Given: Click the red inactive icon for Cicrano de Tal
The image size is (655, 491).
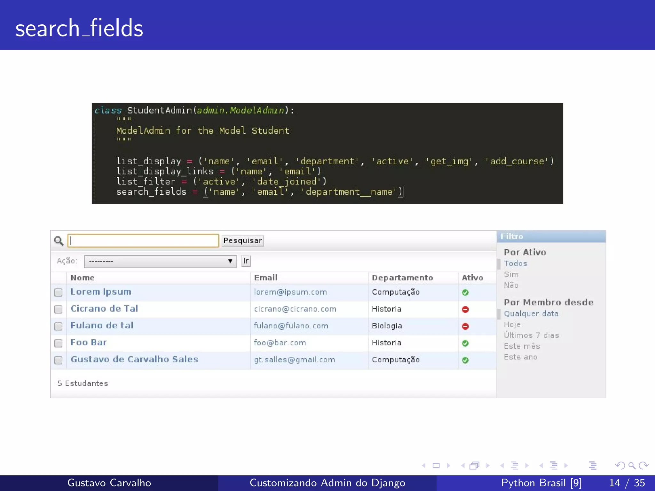Looking at the screenshot, I should point(465,309).
